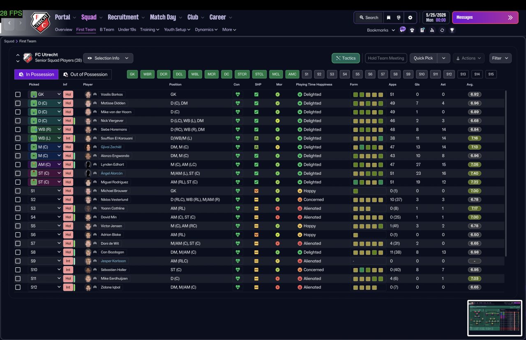
Task: Click Hold Team Meeting button
Action: click(x=386, y=58)
